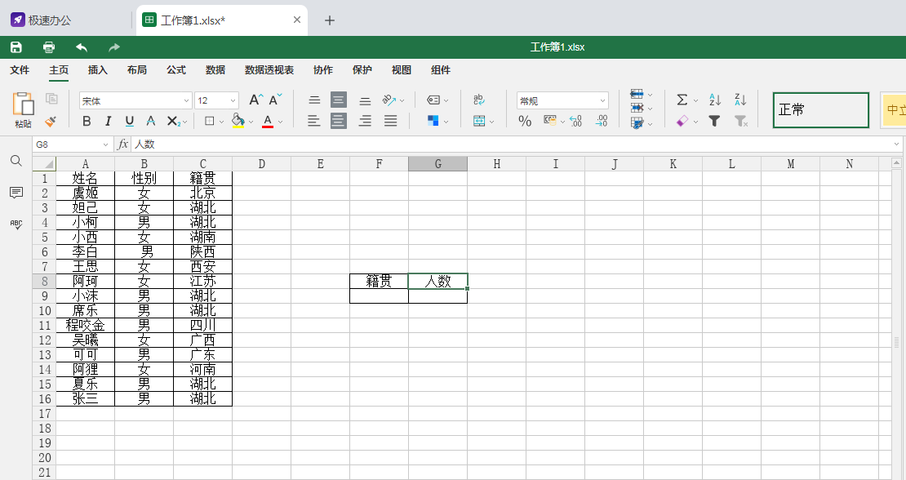906x480 pixels.
Task: Copy selection with the copy icon
Action: pyautogui.click(x=51, y=99)
